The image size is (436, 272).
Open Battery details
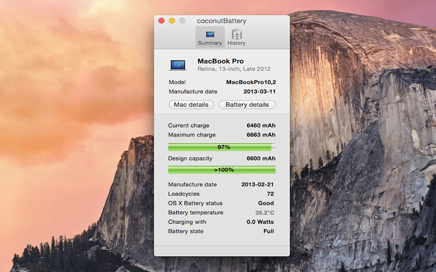tap(247, 104)
